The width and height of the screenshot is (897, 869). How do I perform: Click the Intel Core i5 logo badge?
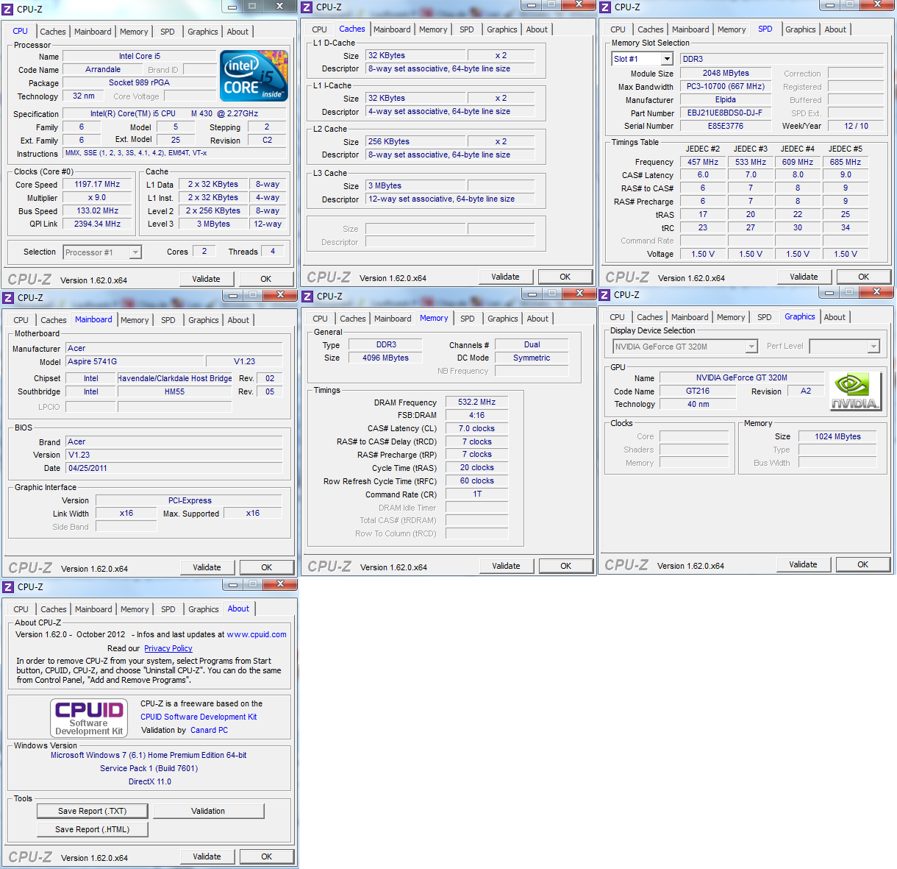pyautogui.click(x=253, y=75)
